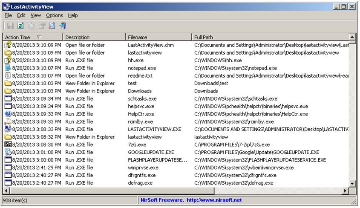Click the Properties toolbar icon
Image resolution: width=360 pixels, height=208 pixels.
tap(42, 26)
